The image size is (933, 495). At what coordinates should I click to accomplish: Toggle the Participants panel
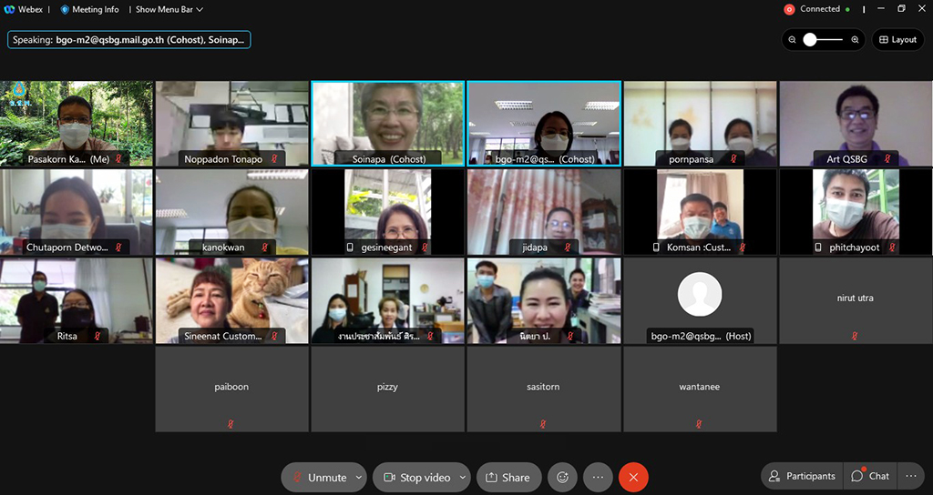point(801,476)
